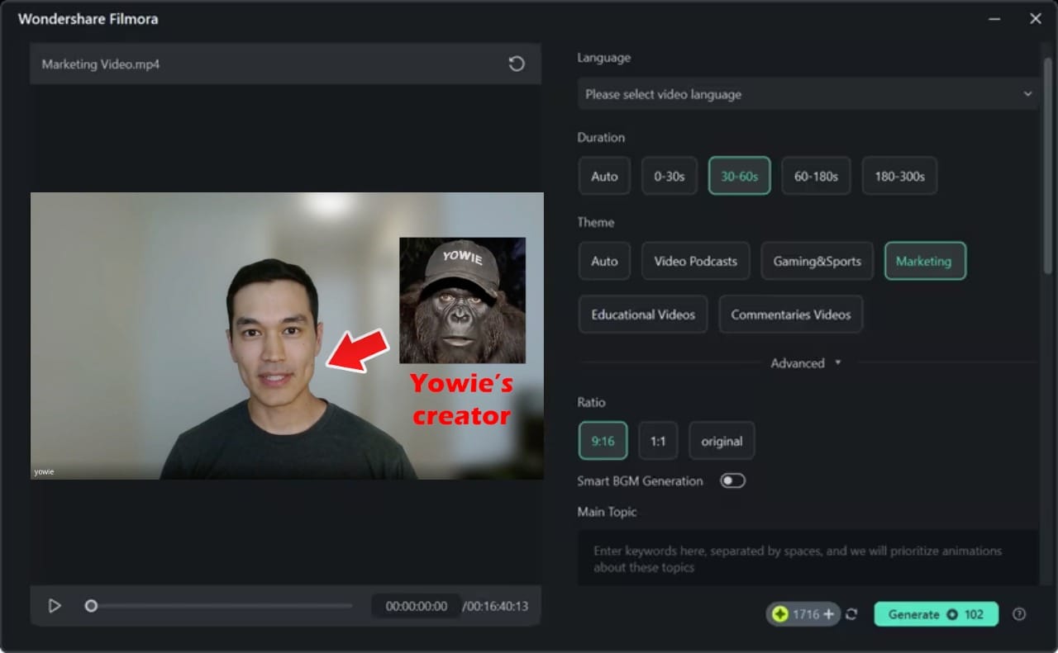Close the Filmora dialog window
Screen dimensions: 1058x653
(x=1035, y=18)
